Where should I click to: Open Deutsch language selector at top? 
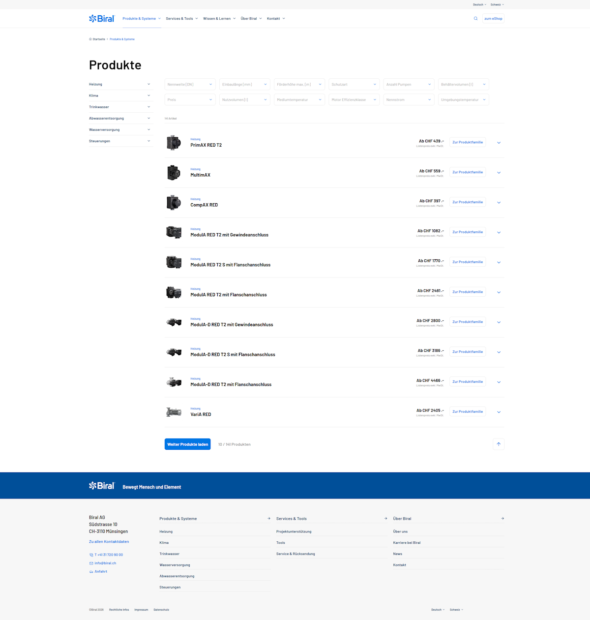pos(480,4)
